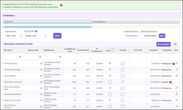183x110 pixels.
Task: Click exclude checkmark for Centennial School
Action: [x=123, y=82]
